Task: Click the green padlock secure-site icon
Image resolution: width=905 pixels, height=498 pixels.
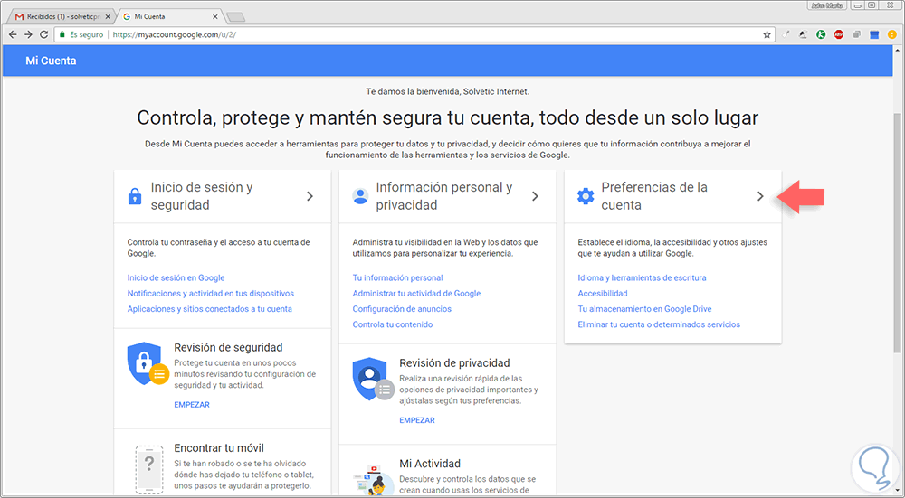Action: pyautogui.click(x=62, y=34)
